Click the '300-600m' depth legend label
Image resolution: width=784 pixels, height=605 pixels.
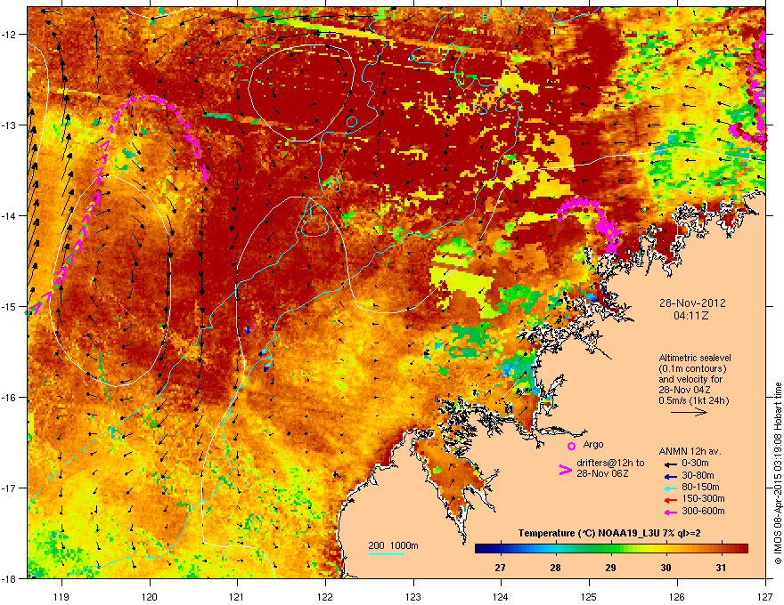(703, 512)
